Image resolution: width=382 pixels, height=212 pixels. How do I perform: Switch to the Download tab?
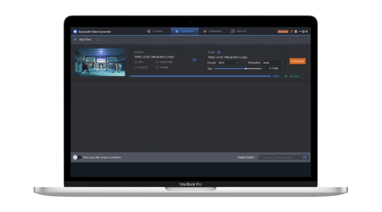pos(212,31)
